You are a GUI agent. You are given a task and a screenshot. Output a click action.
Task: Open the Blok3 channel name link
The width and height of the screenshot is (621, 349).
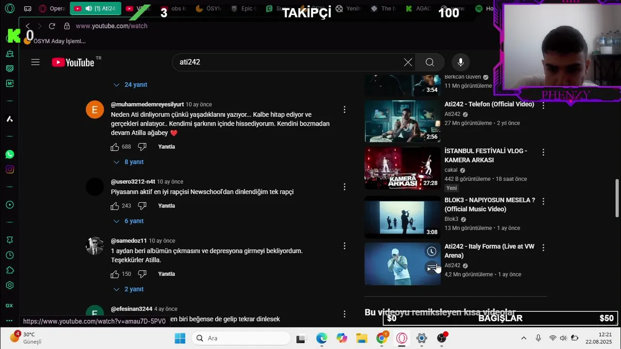(451, 219)
